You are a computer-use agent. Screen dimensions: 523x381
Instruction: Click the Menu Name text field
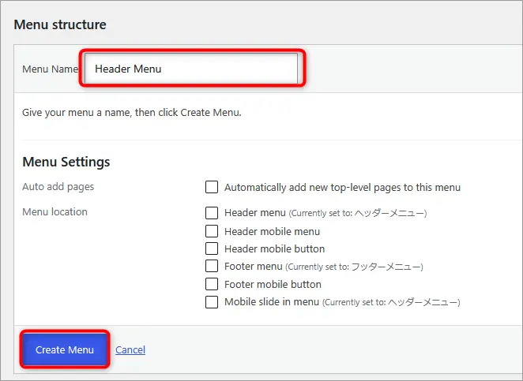(x=191, y=69)
